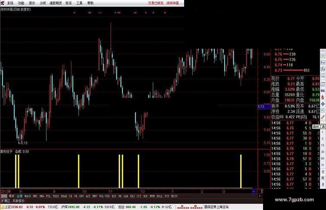Click the 交易已锁定 link in title bar
This screenshot has height=210, width=326.
tap(156, 3)
